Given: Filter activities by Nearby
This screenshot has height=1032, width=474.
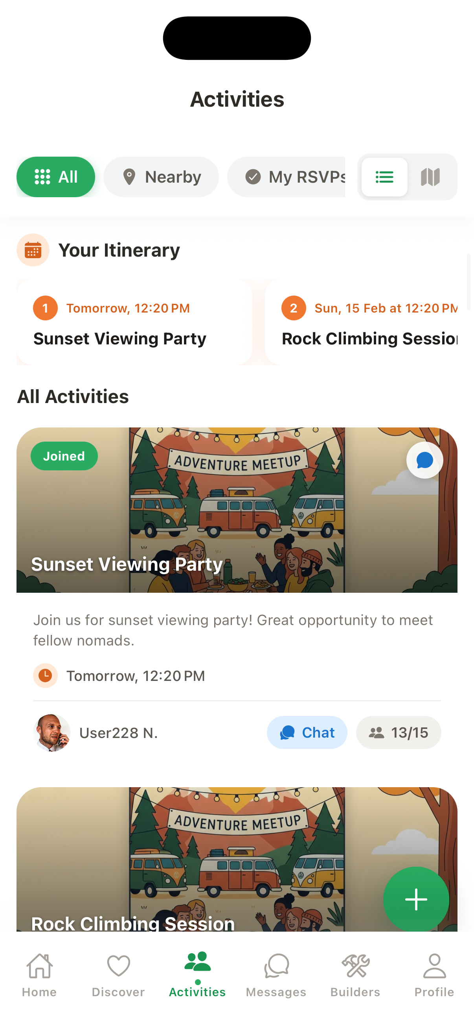Looking at the screenshot, I should point(161,177).
